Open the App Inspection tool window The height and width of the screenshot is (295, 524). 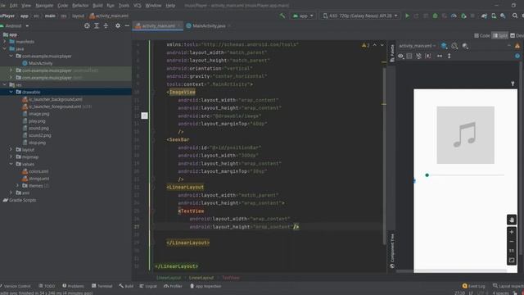click(x=206, y=286)
